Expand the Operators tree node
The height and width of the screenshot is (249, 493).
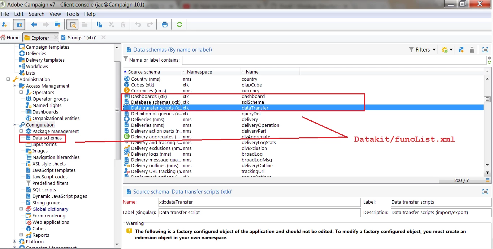tap(21, 92)
